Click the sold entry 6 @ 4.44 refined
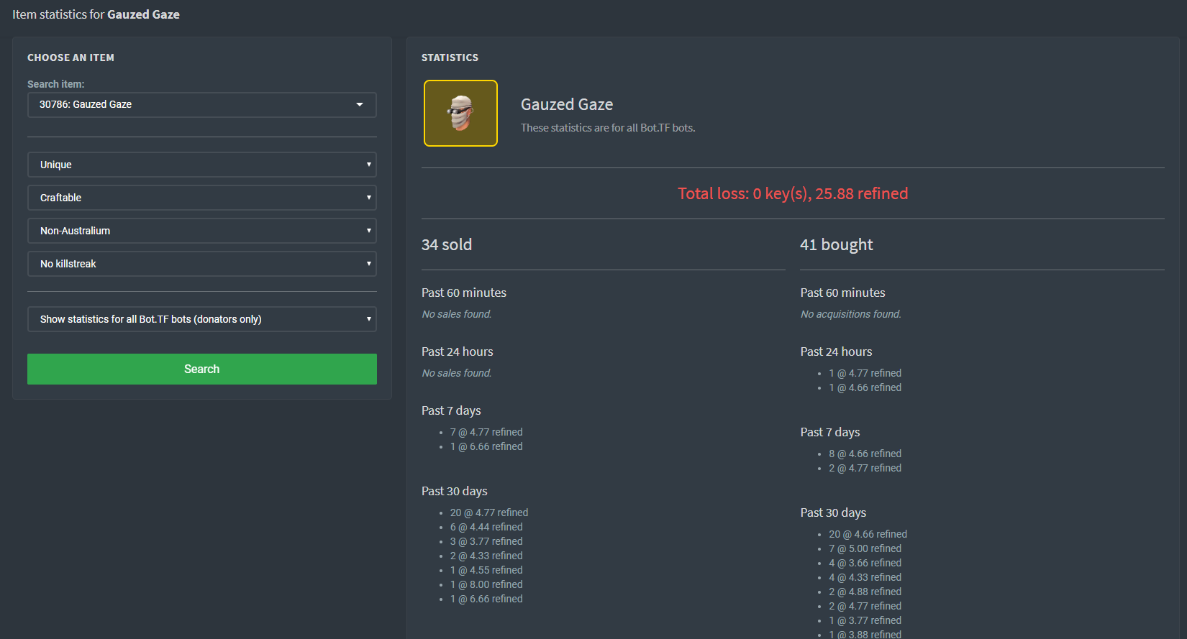 point(486,527)
